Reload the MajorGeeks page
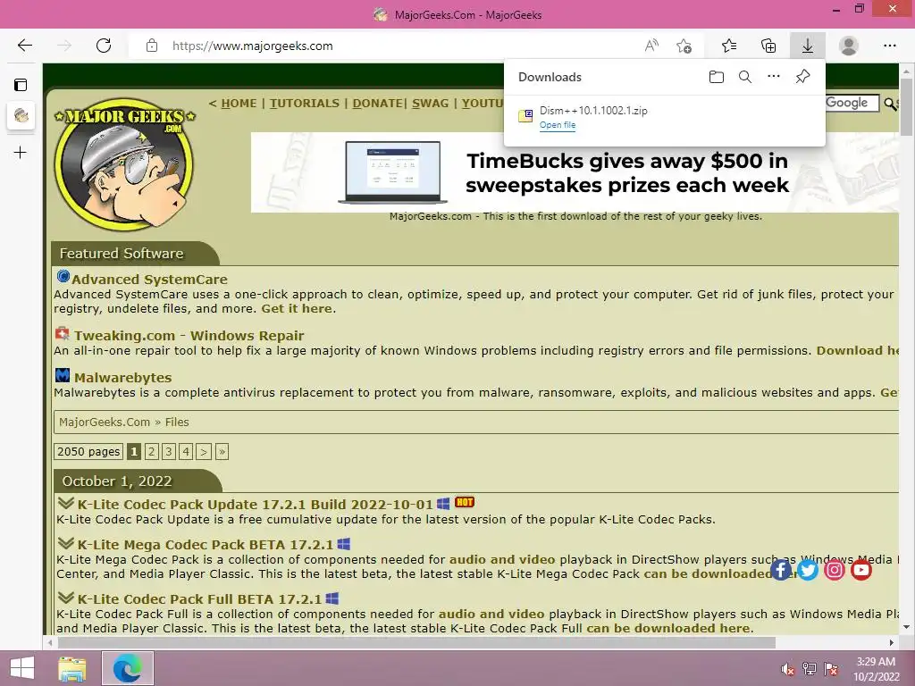The height and width of the screenshot is (686, 915). [104, 46]
